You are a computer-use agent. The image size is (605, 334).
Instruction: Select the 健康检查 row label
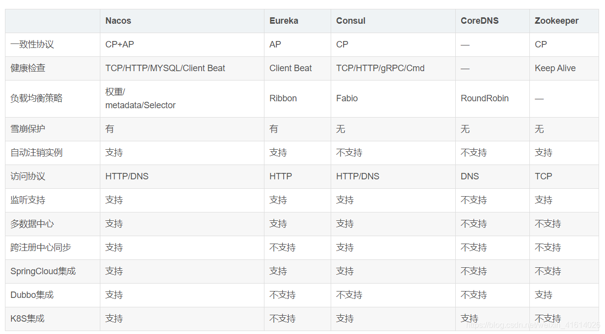coord(28,68)
